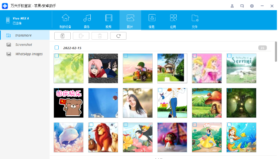Screen dimensions: 278x159
Task: Check the two princesses photo checkbox
Action: [195, 56]
